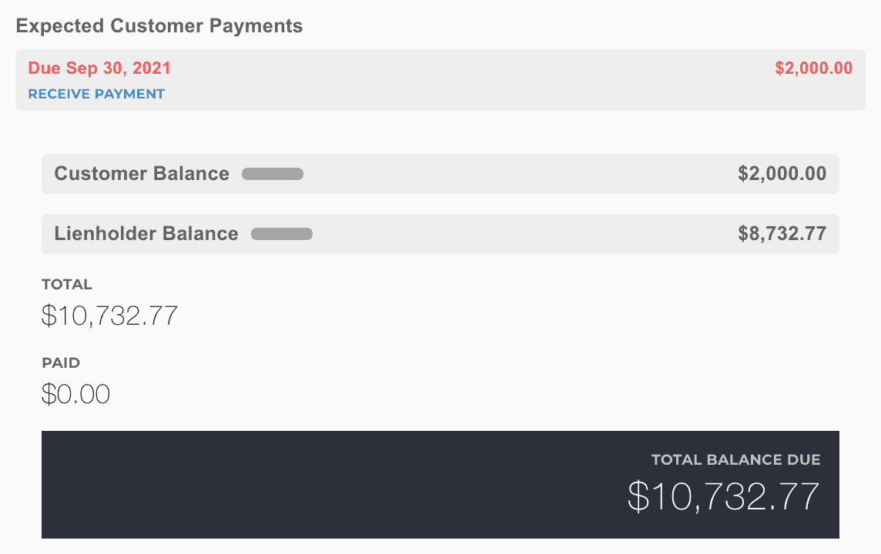This screenshot has height=554, width=881.
Task: Click the RECEIVE PAYMENT link
Action: [96, 94]
